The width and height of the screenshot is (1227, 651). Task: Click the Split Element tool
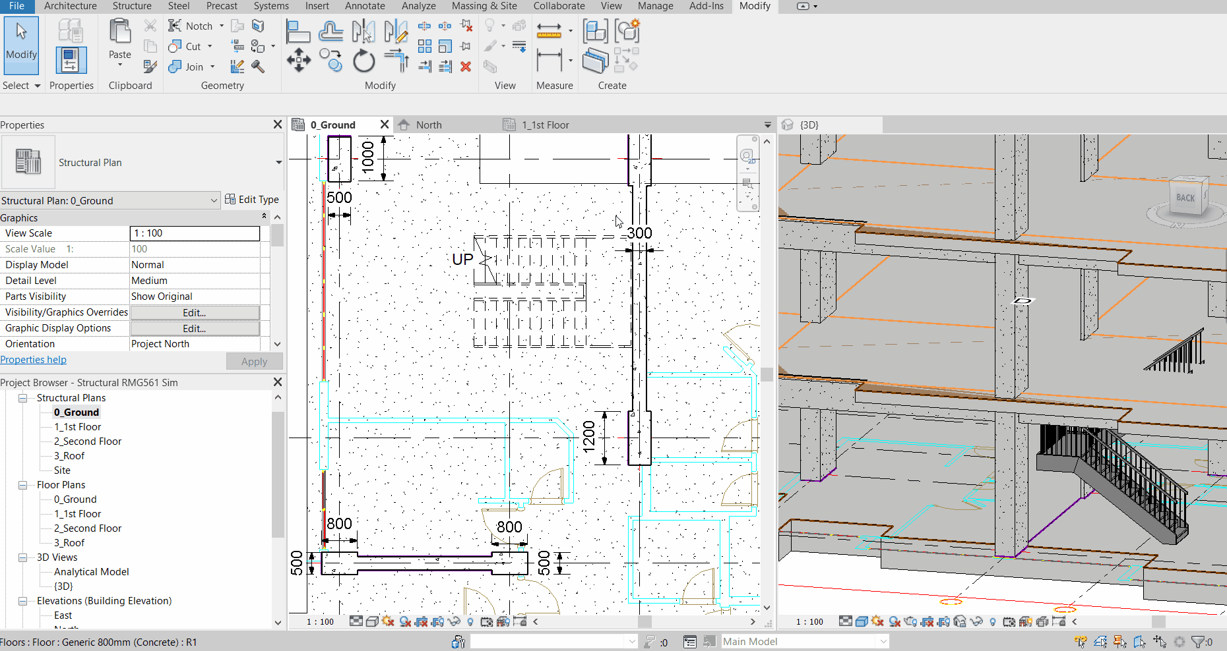pyautogui.click(x=425, y=26)
